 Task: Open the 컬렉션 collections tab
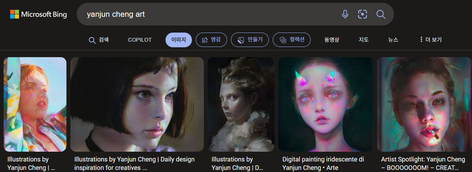292,40
